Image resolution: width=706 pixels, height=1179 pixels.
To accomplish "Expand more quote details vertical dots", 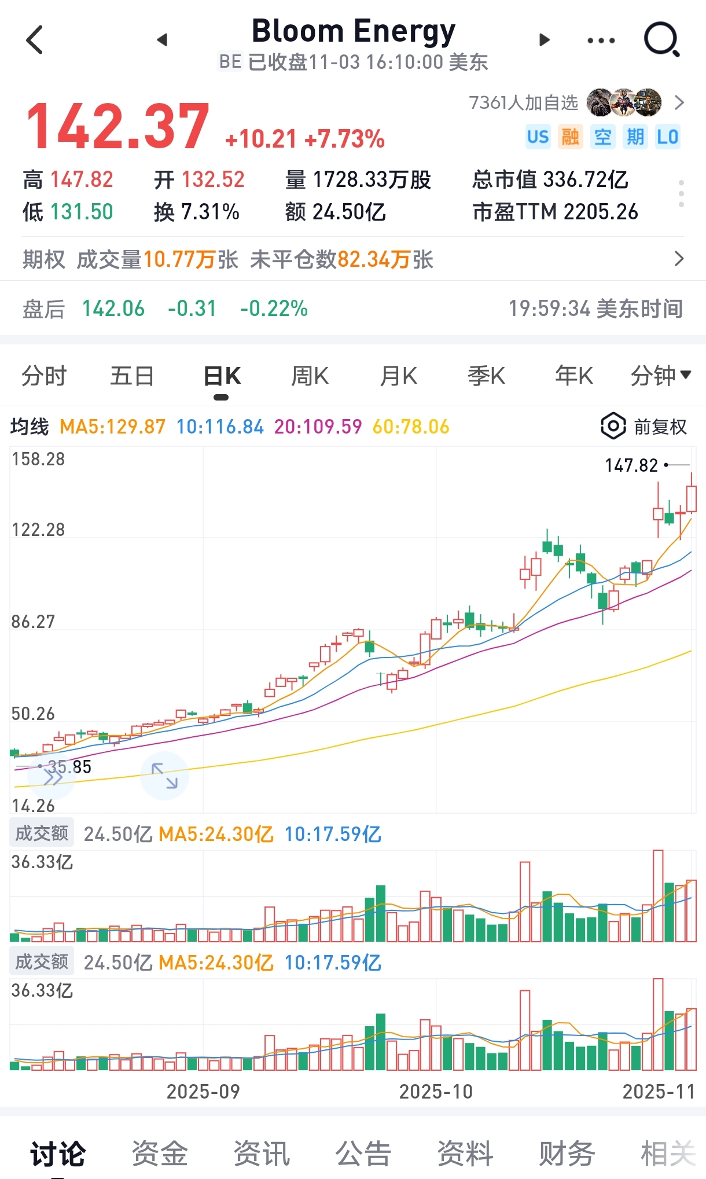I will pos(681,194).
